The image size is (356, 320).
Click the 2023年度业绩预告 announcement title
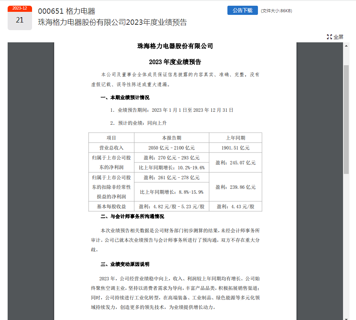(x=113, y=22)
